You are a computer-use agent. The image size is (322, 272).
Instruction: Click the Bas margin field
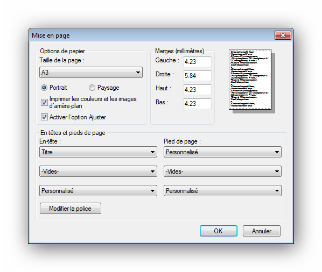pyautogui.click(x=197, y=104)
